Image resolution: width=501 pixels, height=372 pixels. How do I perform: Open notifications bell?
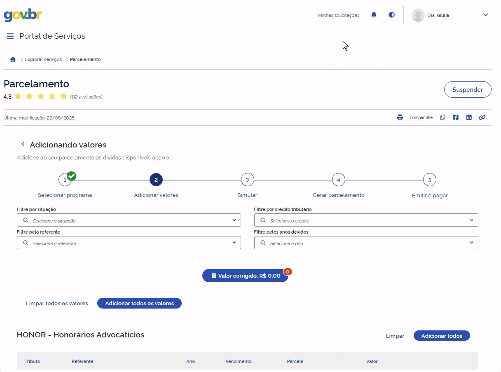tap(374, 15)
